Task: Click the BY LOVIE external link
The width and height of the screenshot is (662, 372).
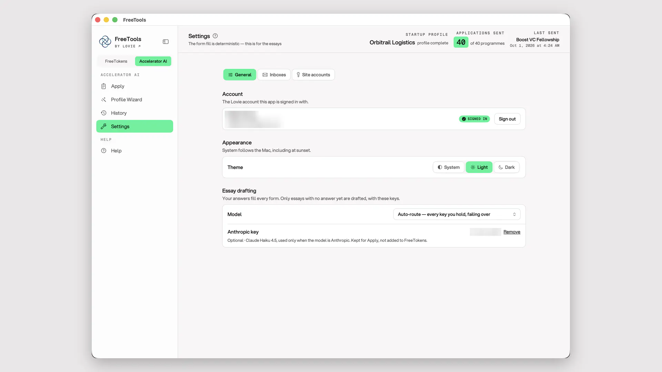Action: click(x=128, y=46)
